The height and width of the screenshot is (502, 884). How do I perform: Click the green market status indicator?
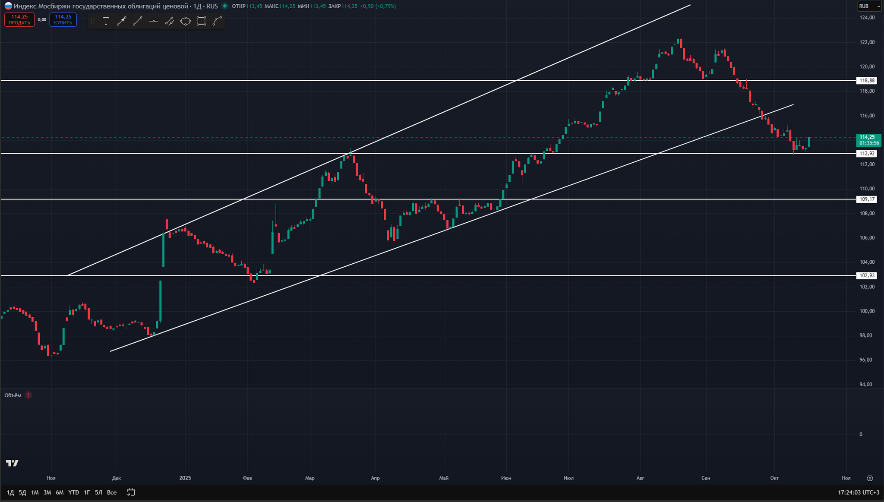tap(224, 6)
